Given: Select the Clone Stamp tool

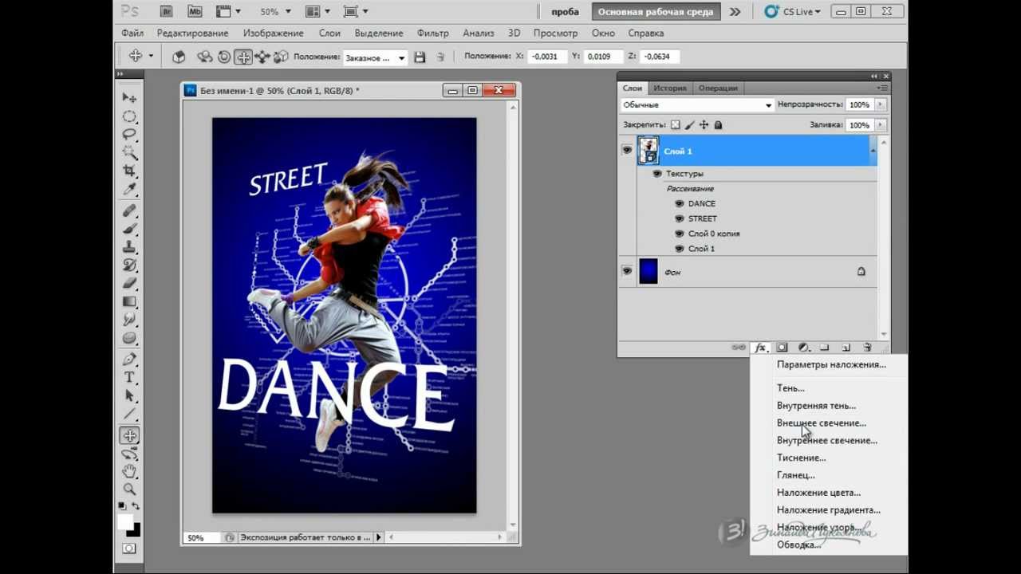Looking at the screenshot, I should click(x=129, y=247).
